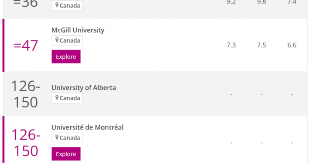This screenshot has height=163, width=310.
Task: Click the pink 126-150 rank for Montréal
Action: coord(26,143)
